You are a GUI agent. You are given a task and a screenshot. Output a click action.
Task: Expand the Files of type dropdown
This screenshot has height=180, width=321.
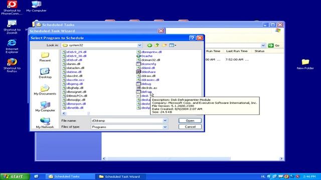[165, 127]
